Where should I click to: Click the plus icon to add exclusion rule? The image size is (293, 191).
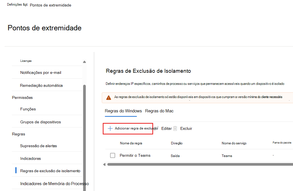coord(110,128)
